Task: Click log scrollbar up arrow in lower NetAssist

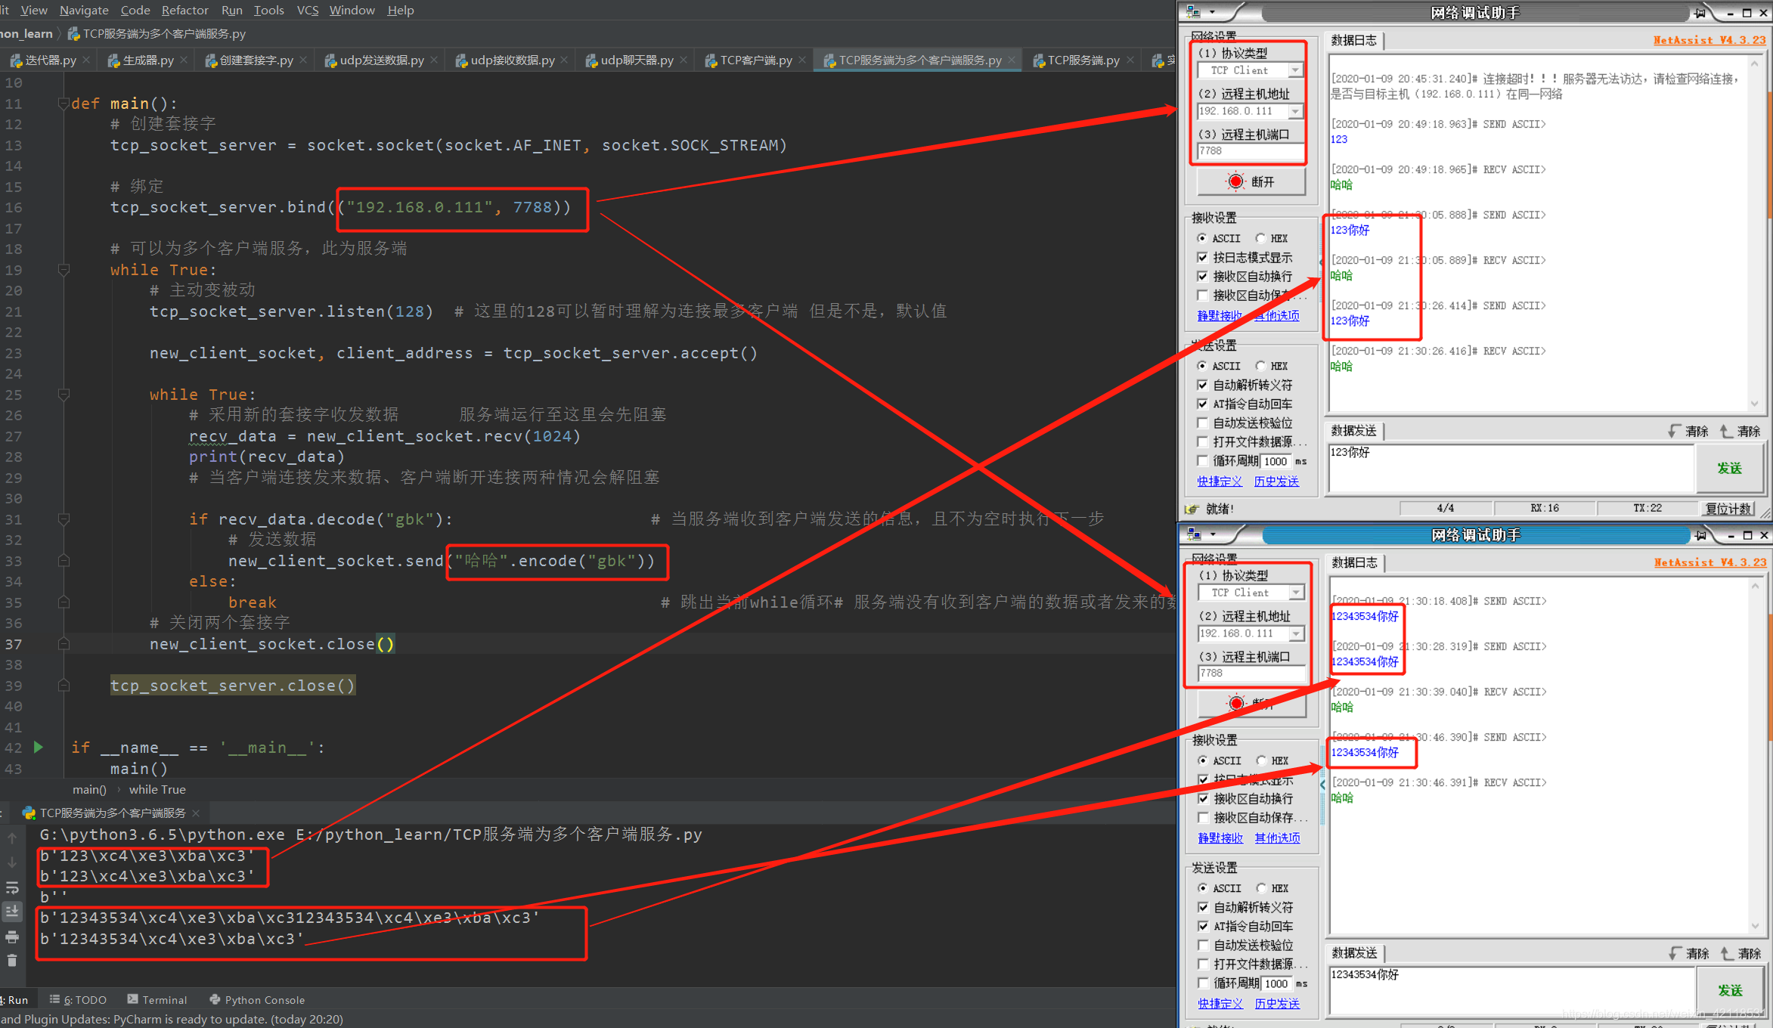Action: [x=1756, y=586]
